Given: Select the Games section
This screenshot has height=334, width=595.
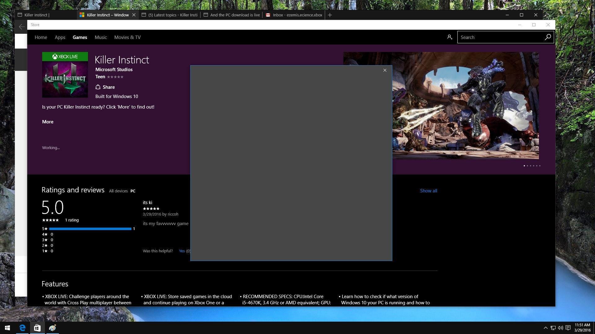Looking at the screenshot, I should pos(80,37).
